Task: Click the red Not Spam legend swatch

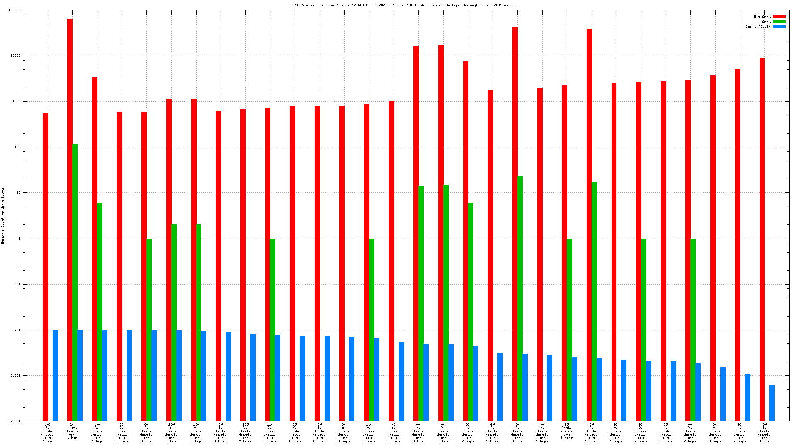Action: pyautogui.click(x=779, y=17)
